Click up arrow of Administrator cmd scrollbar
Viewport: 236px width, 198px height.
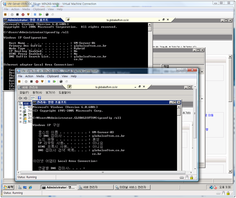150,24
